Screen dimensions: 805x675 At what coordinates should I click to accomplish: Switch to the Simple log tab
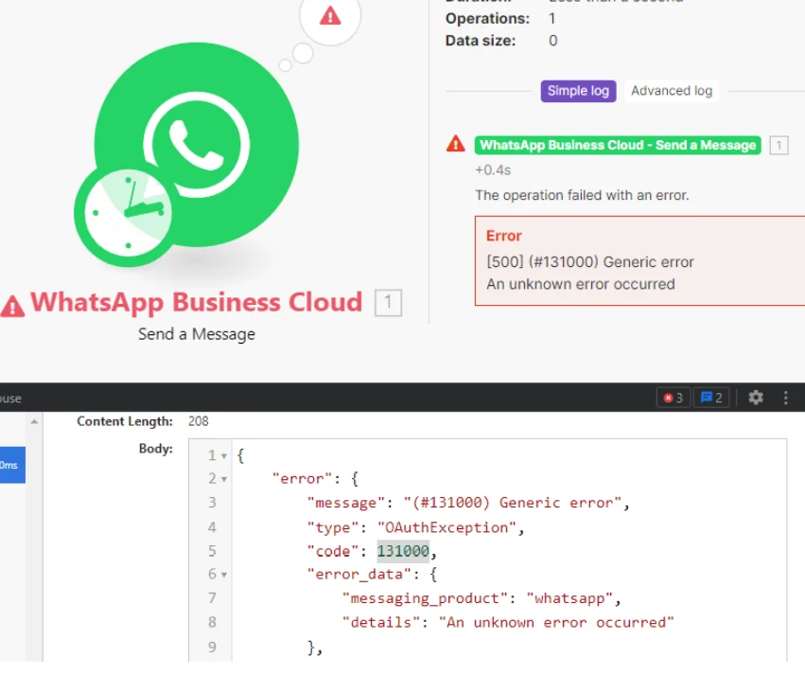point(578,91)
